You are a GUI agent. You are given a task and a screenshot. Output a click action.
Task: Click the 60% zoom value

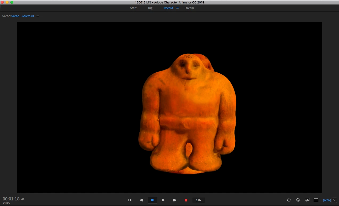tap(327, 200)
